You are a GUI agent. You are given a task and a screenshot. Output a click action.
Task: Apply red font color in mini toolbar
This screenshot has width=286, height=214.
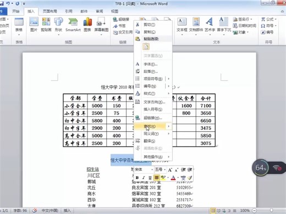173,178
